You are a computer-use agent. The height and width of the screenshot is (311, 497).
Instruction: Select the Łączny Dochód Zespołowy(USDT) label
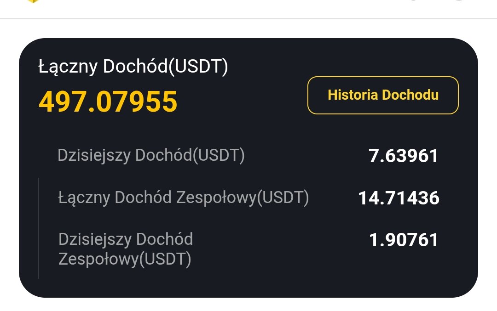pyautogui.click(x=184, y=198)
